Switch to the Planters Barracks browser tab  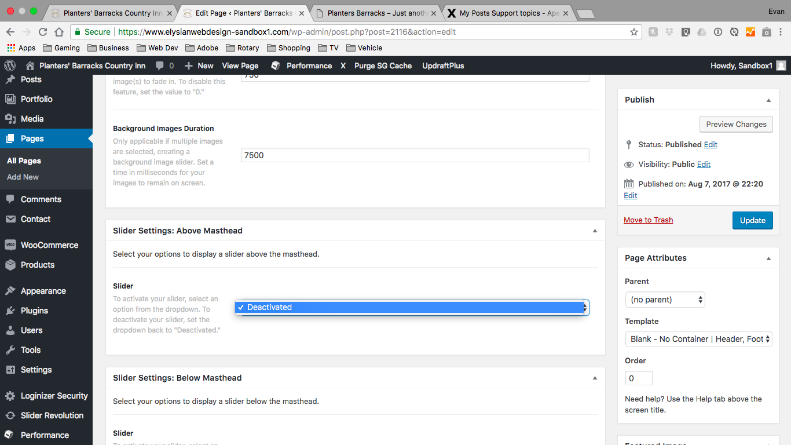pyautogui.click(x=376, y=13)
